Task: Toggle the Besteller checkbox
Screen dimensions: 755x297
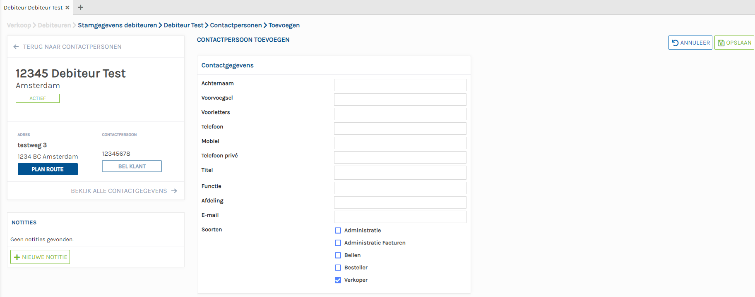Action: coord(338,268)
